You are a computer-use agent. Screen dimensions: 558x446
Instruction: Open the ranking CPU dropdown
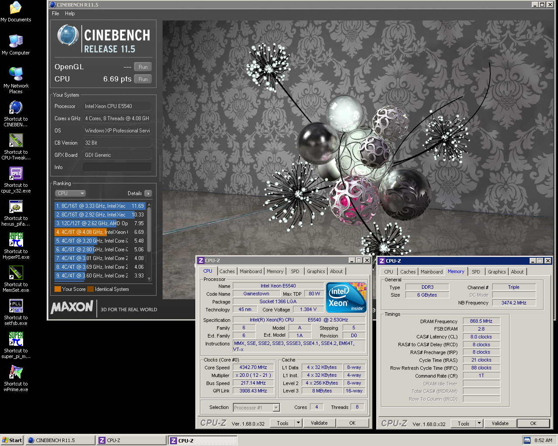[70, 193]
